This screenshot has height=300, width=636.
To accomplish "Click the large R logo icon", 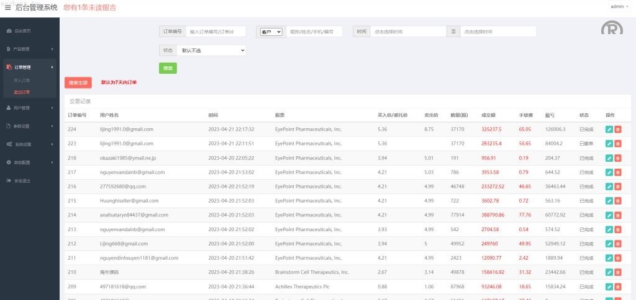I will tap(611, 29).
